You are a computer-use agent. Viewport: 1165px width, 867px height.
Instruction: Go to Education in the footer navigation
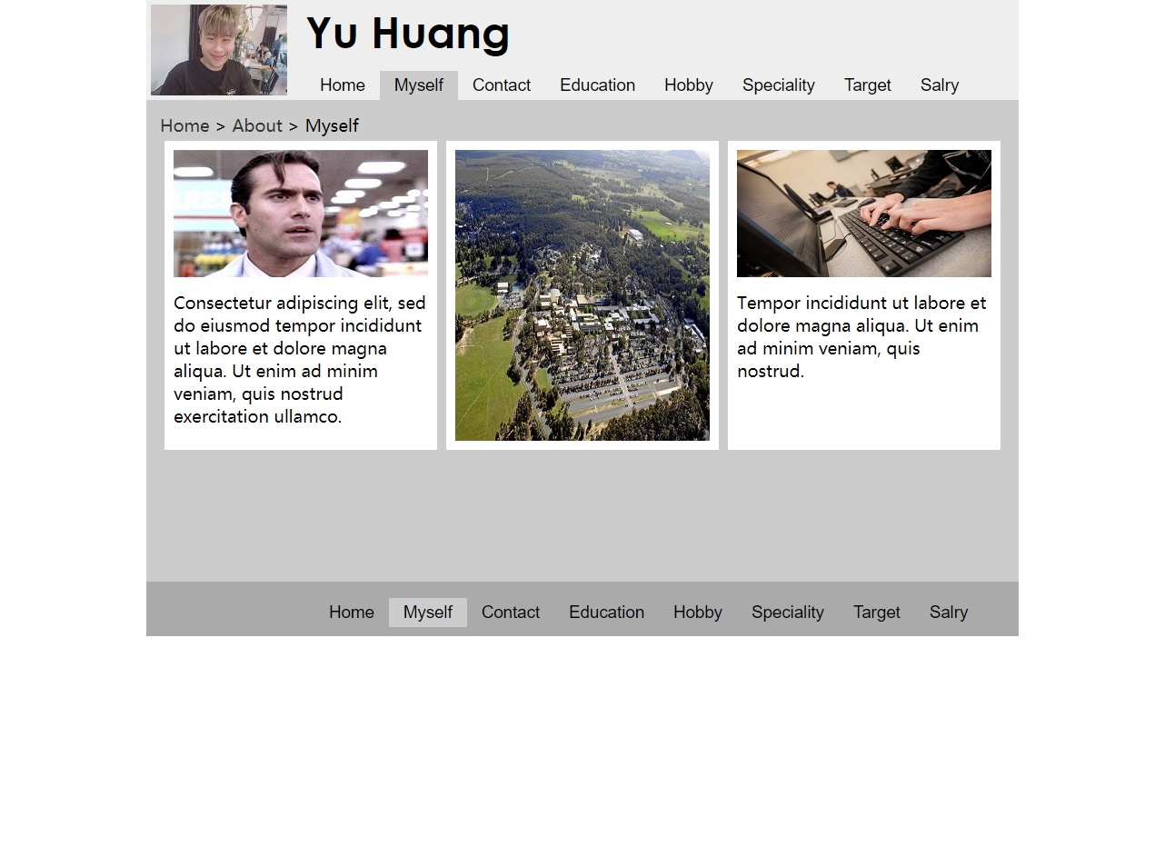(607, 613)
